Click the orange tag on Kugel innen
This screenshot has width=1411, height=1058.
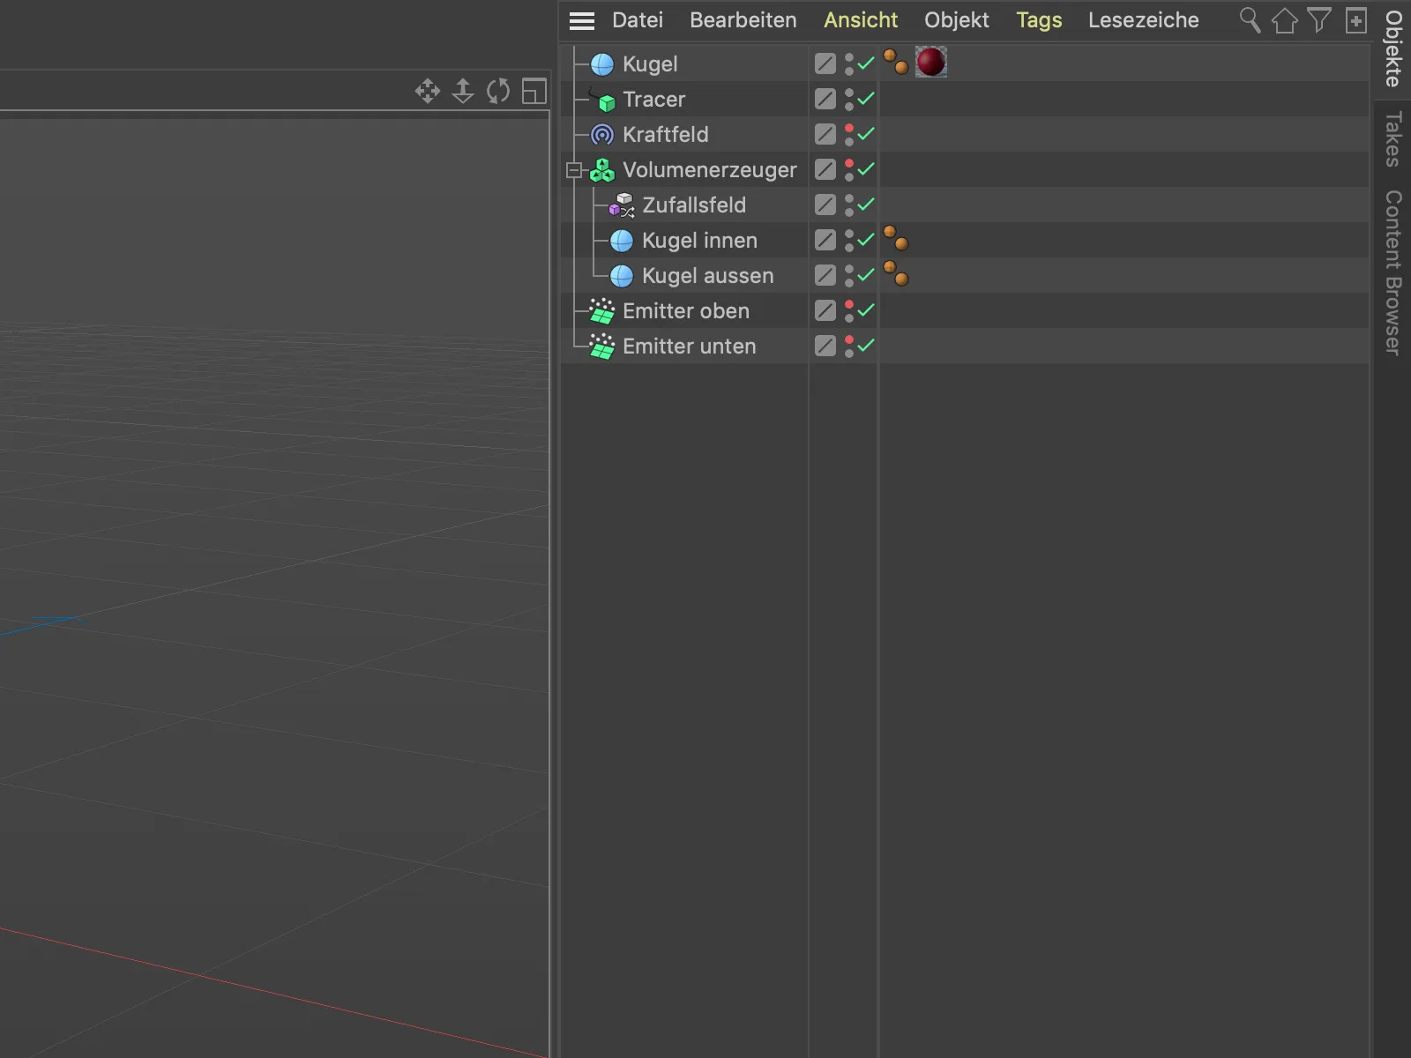[896, 239]
